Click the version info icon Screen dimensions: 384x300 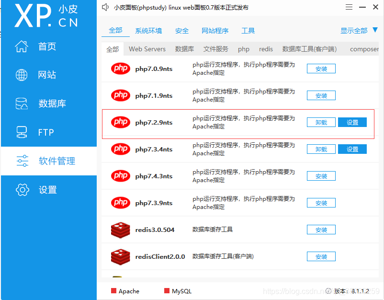coord(328,291)
